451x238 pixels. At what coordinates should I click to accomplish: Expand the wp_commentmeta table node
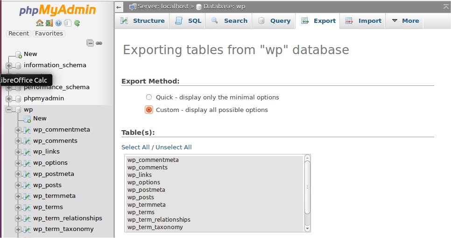[18, 130]
